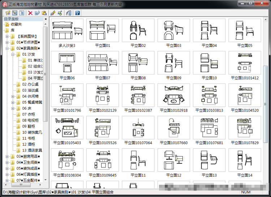Open help with the question mark icon
Viewport: 271px width, 197px height.
coord(77,13)
